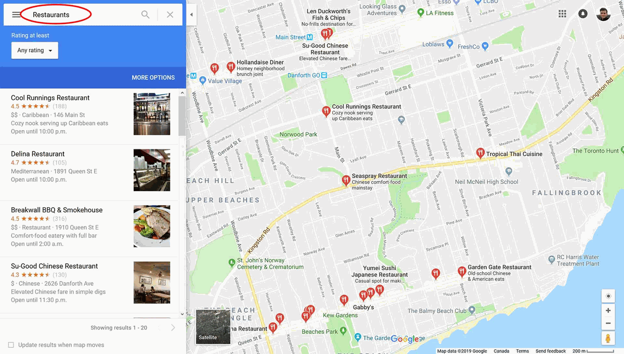The height and width of the screenshot is (354, 624).
Task: Click the Tropical Thai Cuisine map pin
Action: (480, 153)
